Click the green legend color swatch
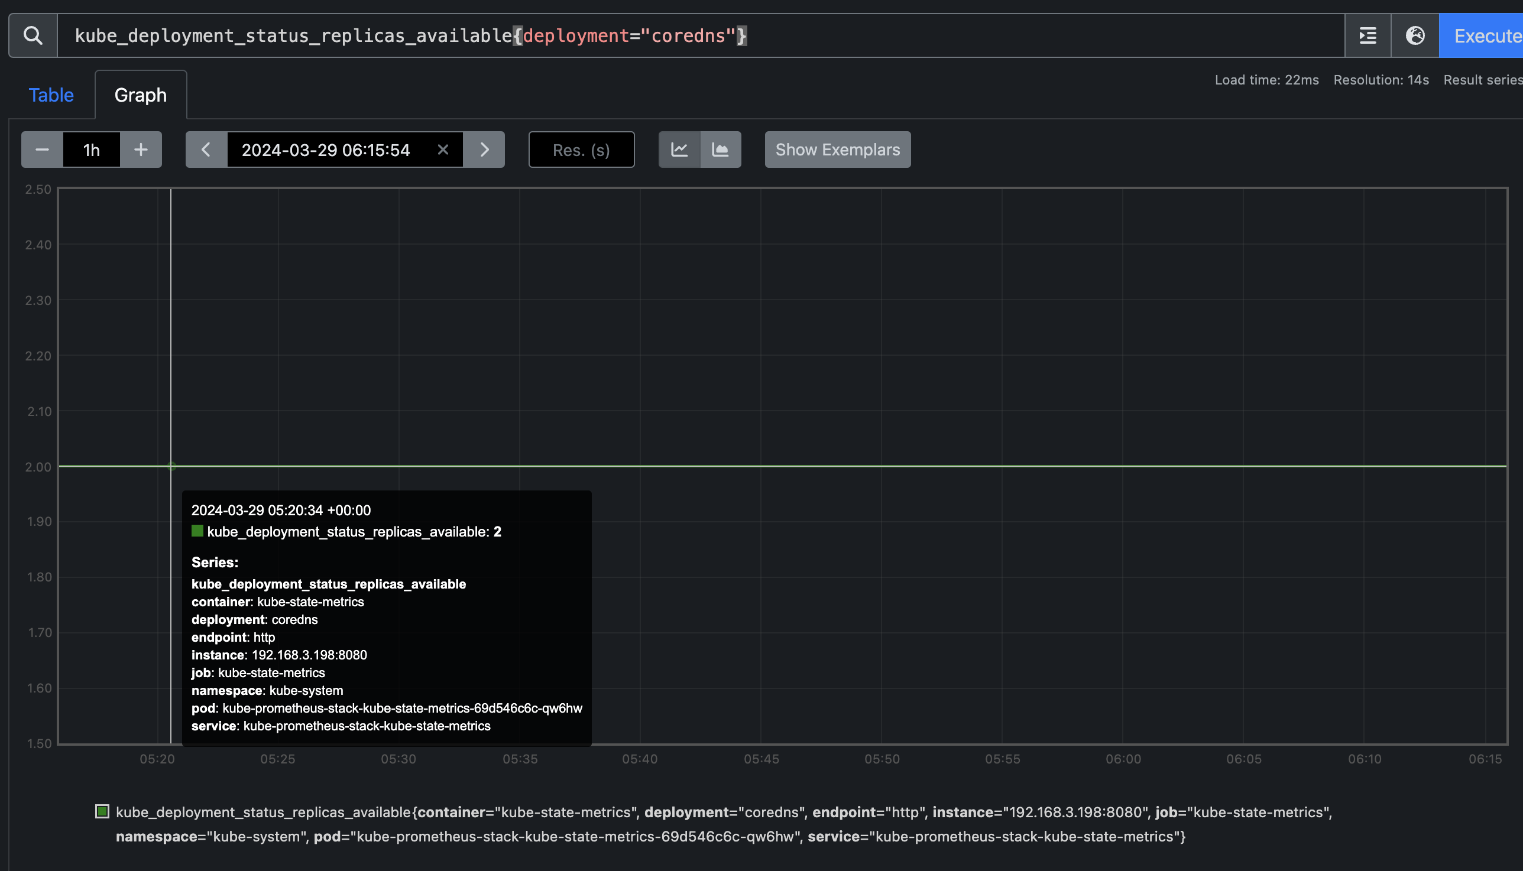The width and height of the screenshot is (1523, 871). click(102, 812)
